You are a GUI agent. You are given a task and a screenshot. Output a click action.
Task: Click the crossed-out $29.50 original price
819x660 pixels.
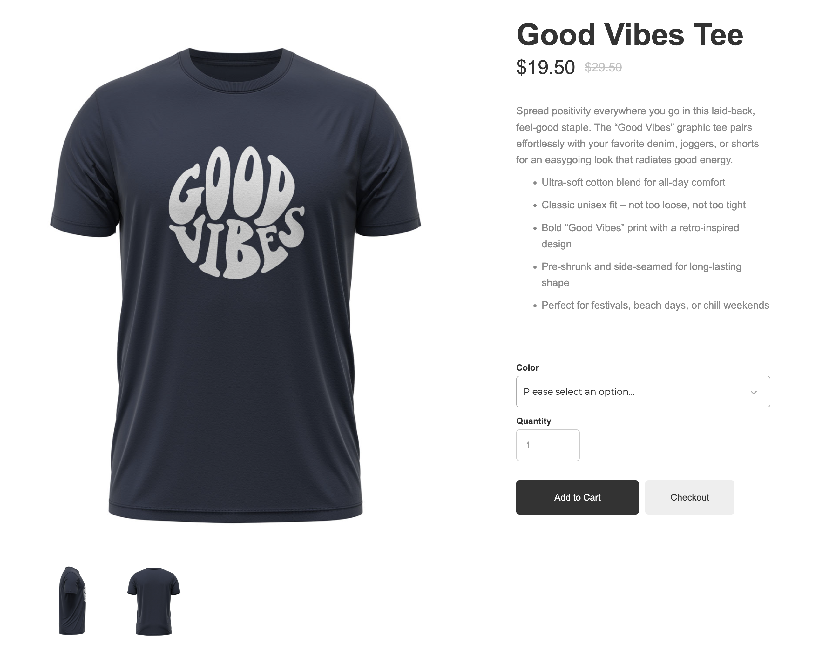[x=603, y=67]
